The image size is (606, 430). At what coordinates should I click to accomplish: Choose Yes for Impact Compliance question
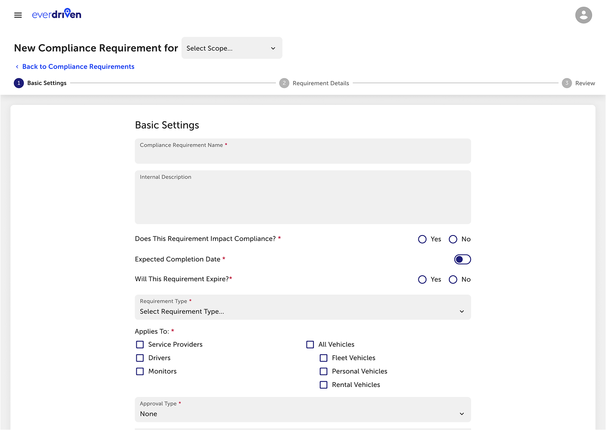coord(422,239)
